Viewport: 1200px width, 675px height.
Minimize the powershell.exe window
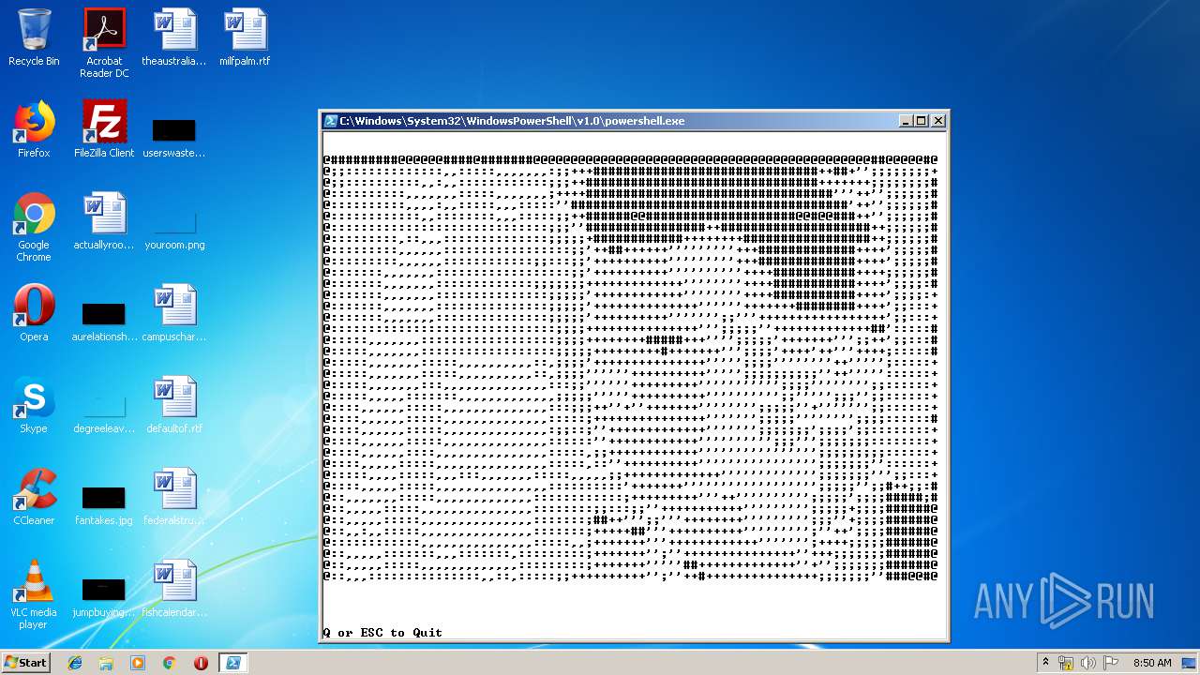click(x=906, y=121)
